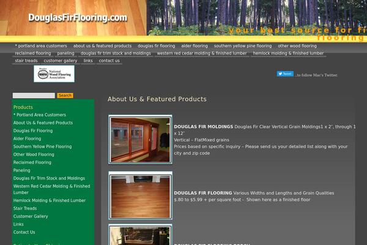
Task: Open sidebar '* Portland Area Customers' link
Action: (x=40, y=115)
